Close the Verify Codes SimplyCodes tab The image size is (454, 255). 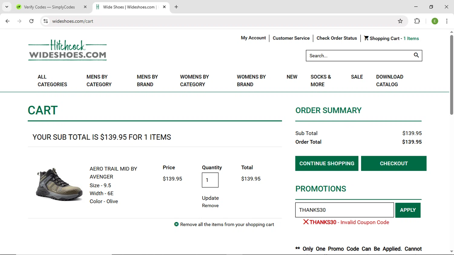point(85,7)
